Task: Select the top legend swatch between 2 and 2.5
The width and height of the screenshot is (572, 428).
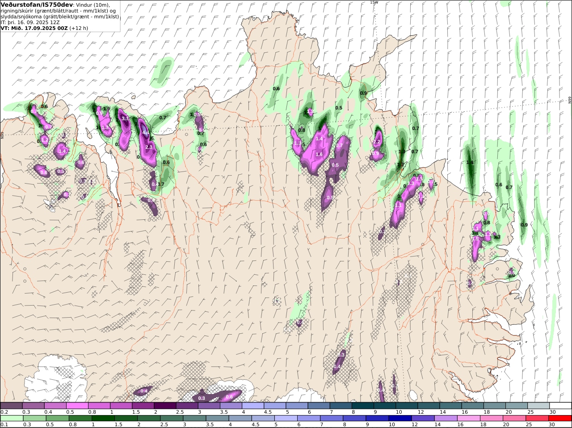Action: [165, 406]
